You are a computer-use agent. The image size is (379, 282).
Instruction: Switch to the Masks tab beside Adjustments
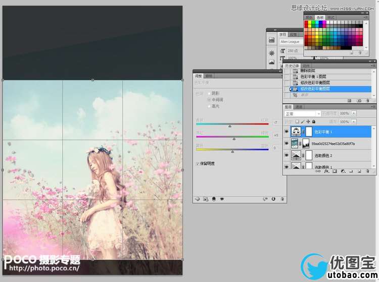[x=209, y=76]
